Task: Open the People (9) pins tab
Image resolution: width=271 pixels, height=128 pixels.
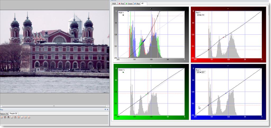Action: click(x=13, y=113)
